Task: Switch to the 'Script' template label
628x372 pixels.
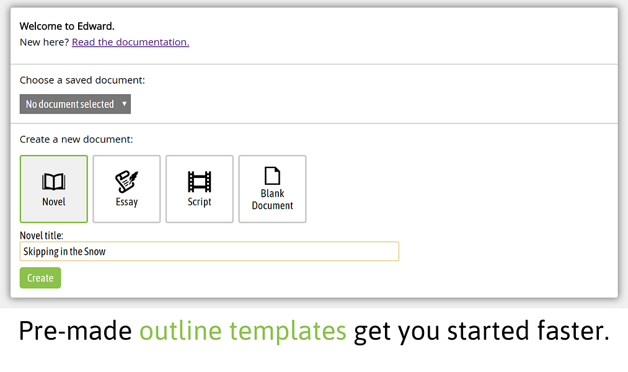Action: (200, 202)
